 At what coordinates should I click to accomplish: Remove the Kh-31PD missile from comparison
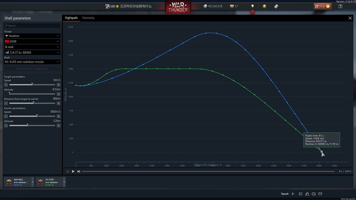pyautogui.click(x=64, y=182)
